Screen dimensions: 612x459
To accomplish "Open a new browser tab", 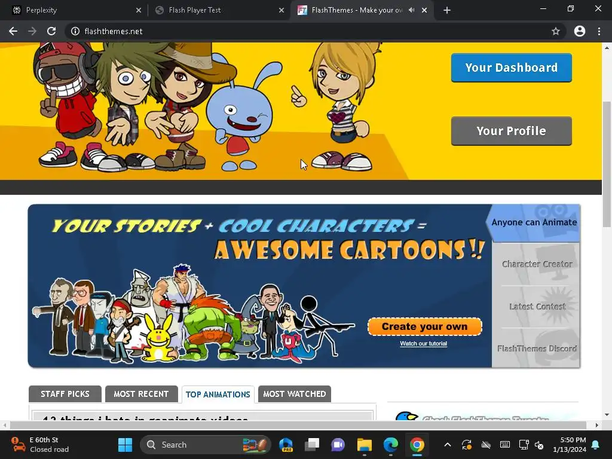I will click(447, 10).
